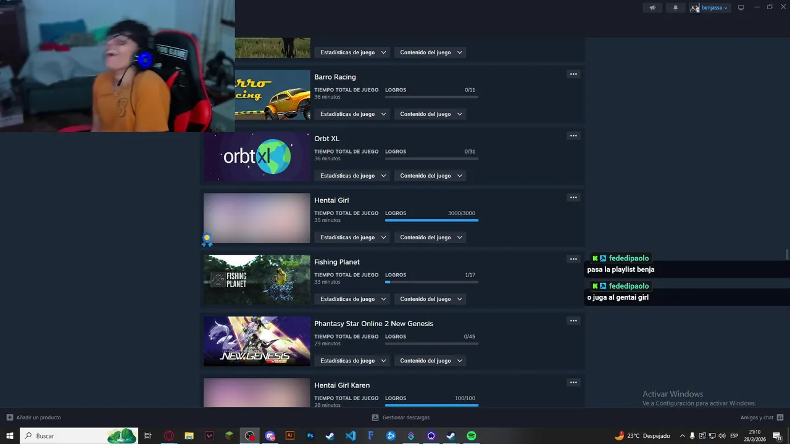Open the options menu for Orbt XL

[573, 136]
